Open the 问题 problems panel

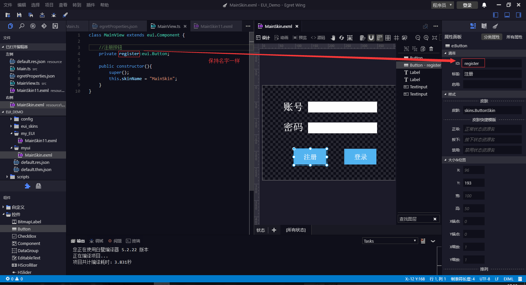tap(115, 241)
